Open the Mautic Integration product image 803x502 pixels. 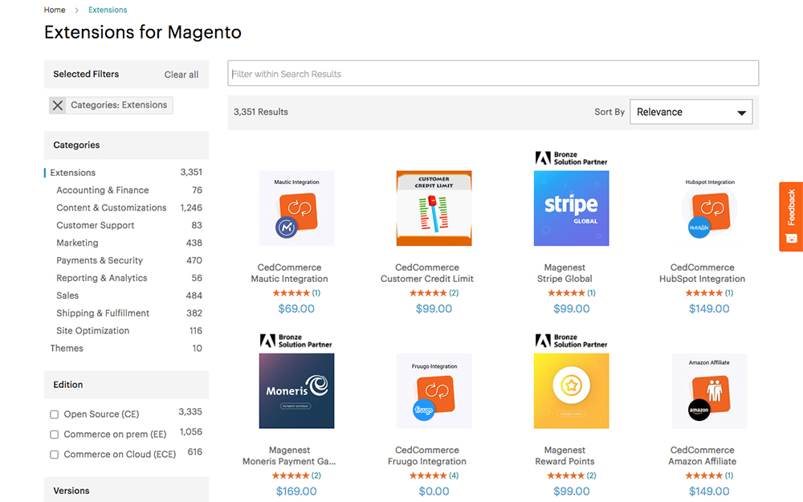pyautogui.click(x=296, y=209)
